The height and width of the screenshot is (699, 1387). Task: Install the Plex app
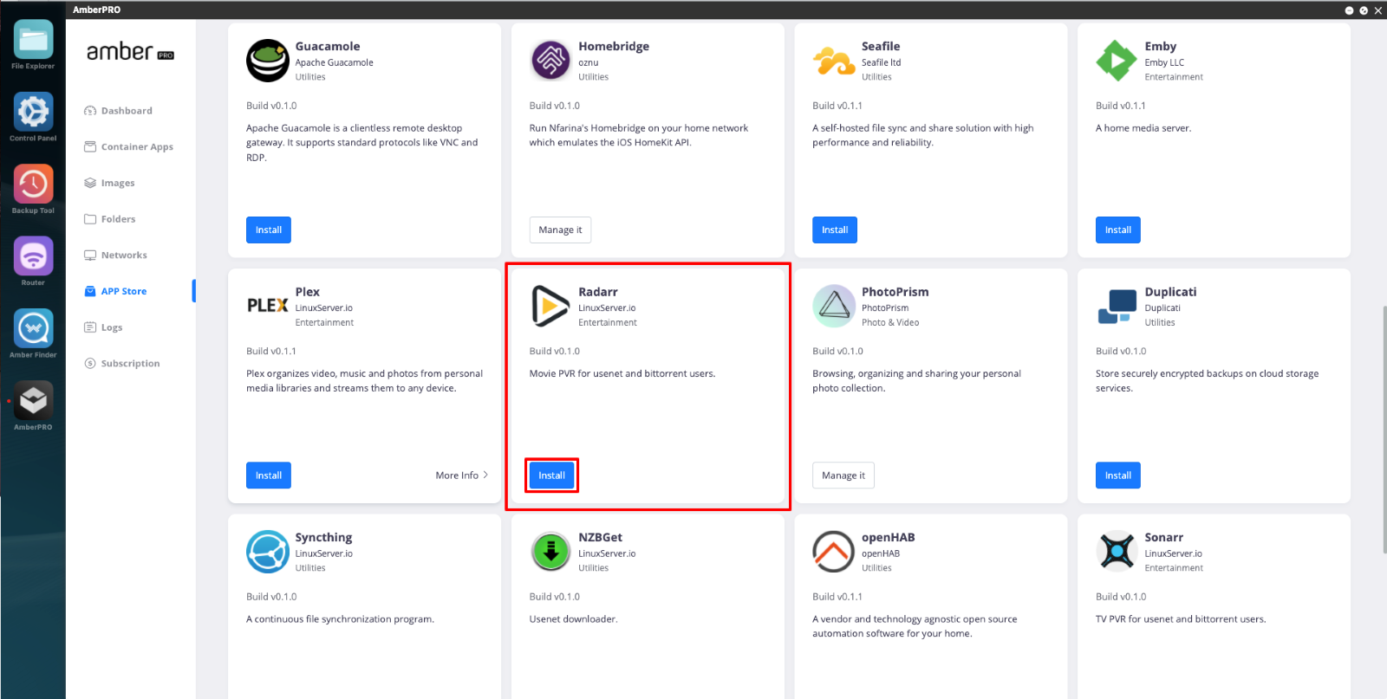pyautogui.click(x=269, y=476)
